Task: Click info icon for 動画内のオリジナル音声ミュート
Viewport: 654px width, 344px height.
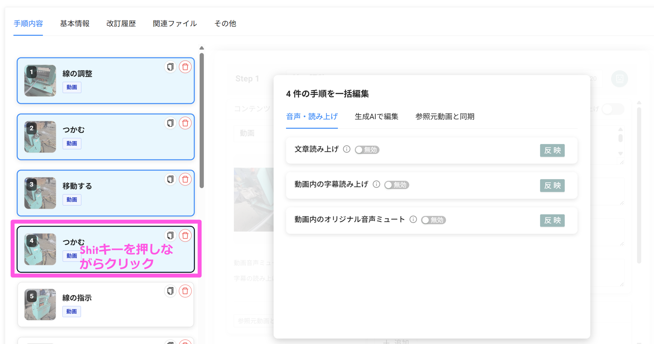Action: [413, 220]
